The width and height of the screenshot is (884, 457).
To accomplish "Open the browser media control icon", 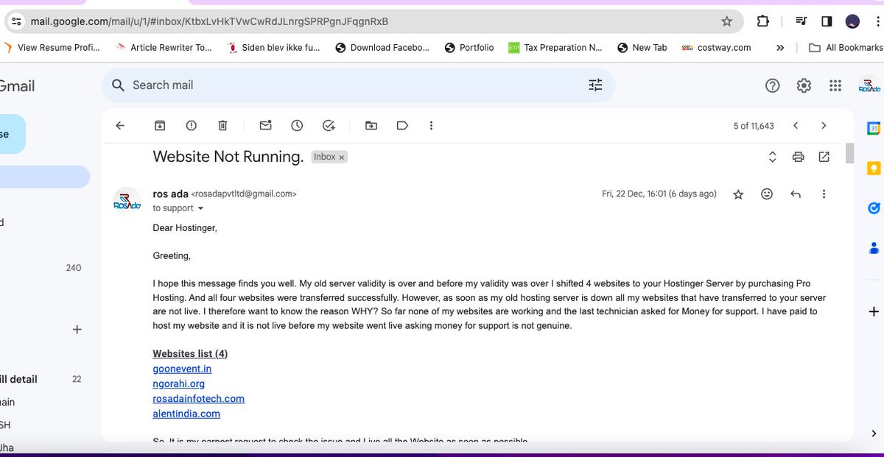I will [801, 21].
